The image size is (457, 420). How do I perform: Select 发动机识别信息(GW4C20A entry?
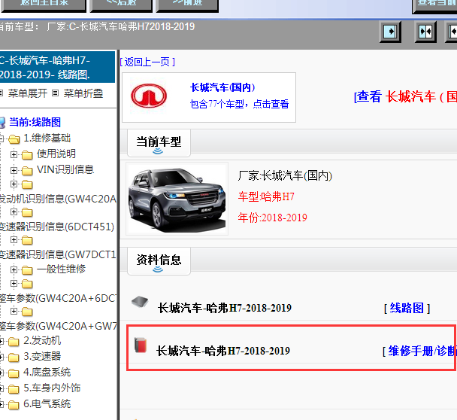coord(58,199)
